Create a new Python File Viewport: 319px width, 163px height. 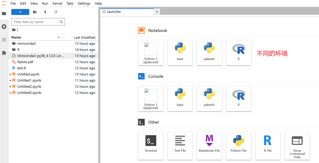[239, 146]
